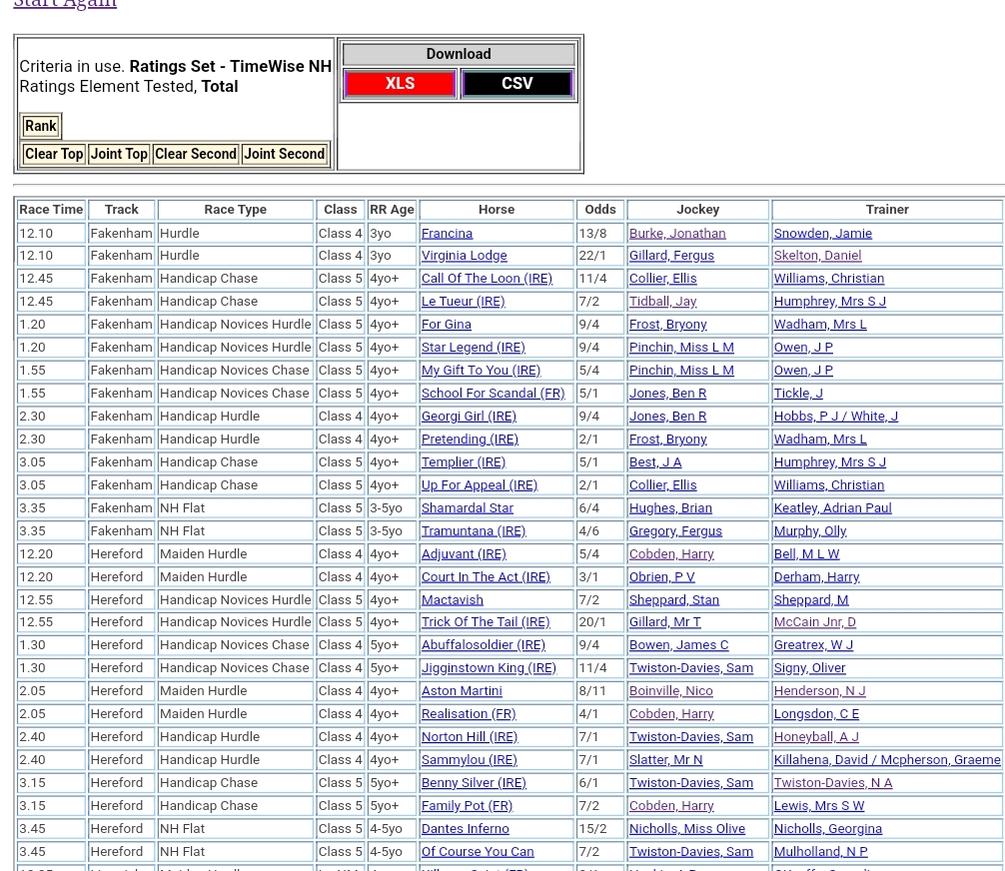Select the Joint Top button
Viewport: 1005px width, 871px height.
point(119,154)
